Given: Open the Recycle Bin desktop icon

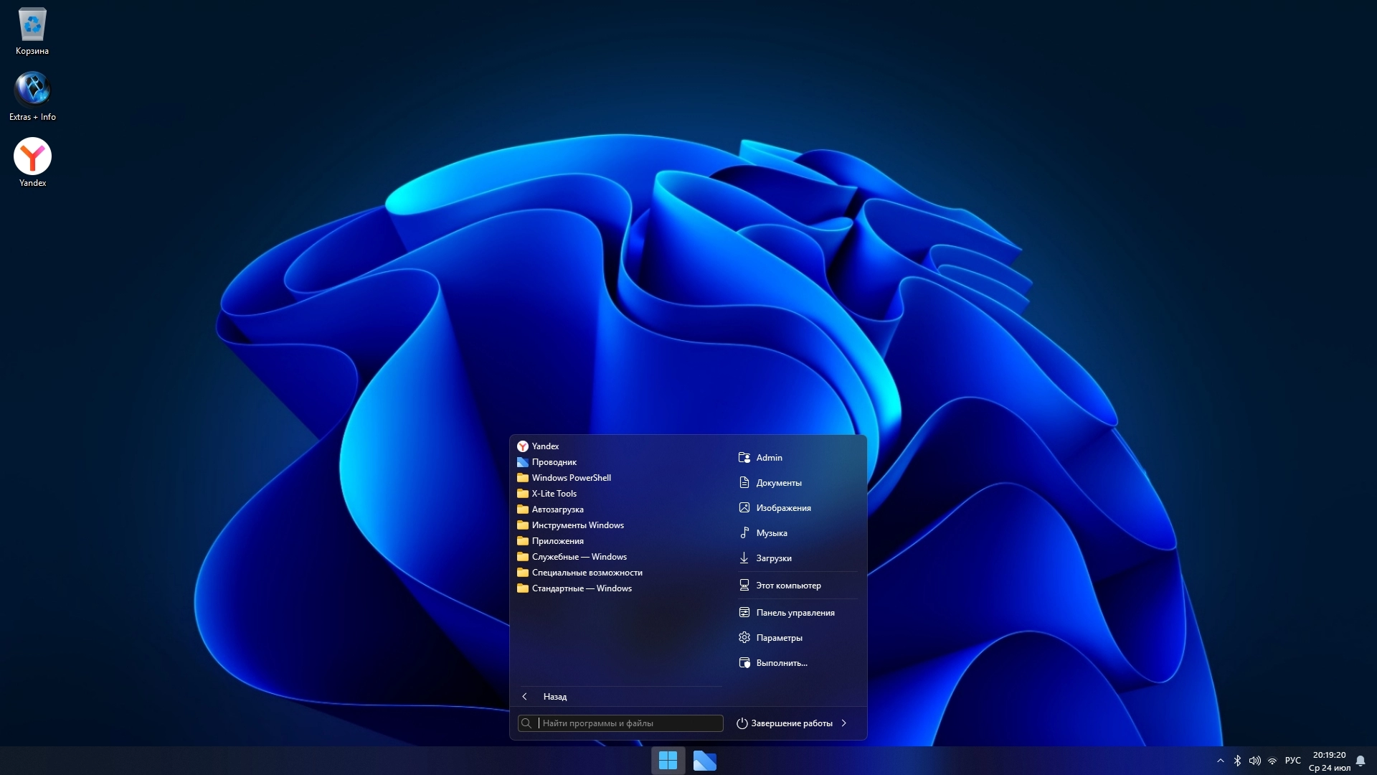Looking at the screenshot, I should [x=32, y=26].
